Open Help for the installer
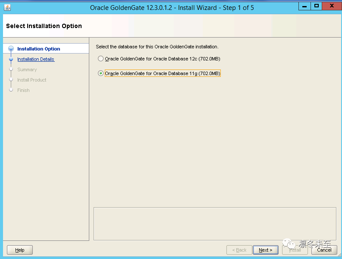This screenshot has width=342, height=259. (20, 250)
